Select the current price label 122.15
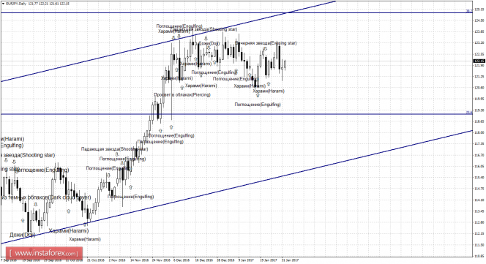 click(479, 61)
